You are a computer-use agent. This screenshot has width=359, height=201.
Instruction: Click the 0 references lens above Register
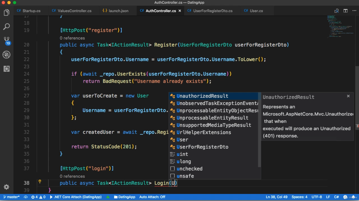pyautogui.click(x=72, y=38)
